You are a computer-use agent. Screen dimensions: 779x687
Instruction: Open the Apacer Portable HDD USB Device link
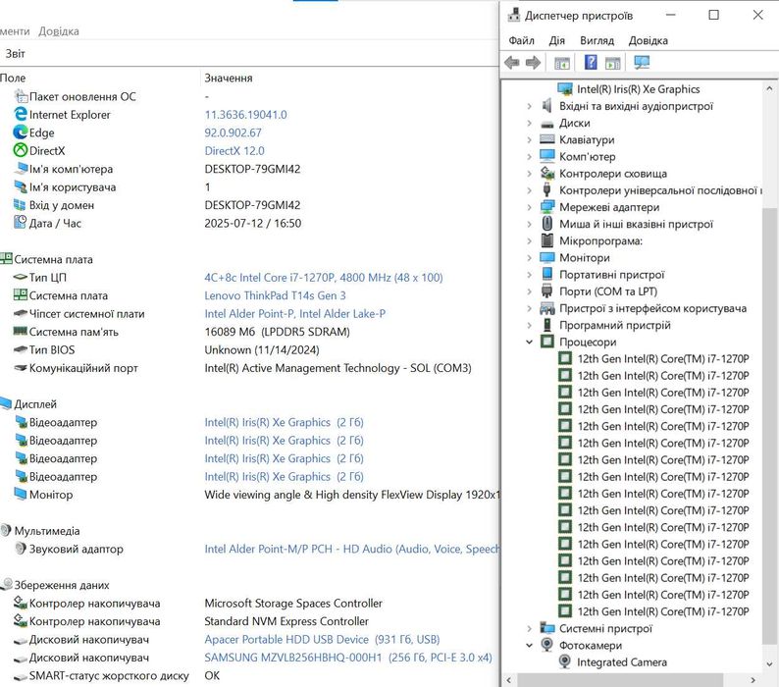[x=322, y=639]
